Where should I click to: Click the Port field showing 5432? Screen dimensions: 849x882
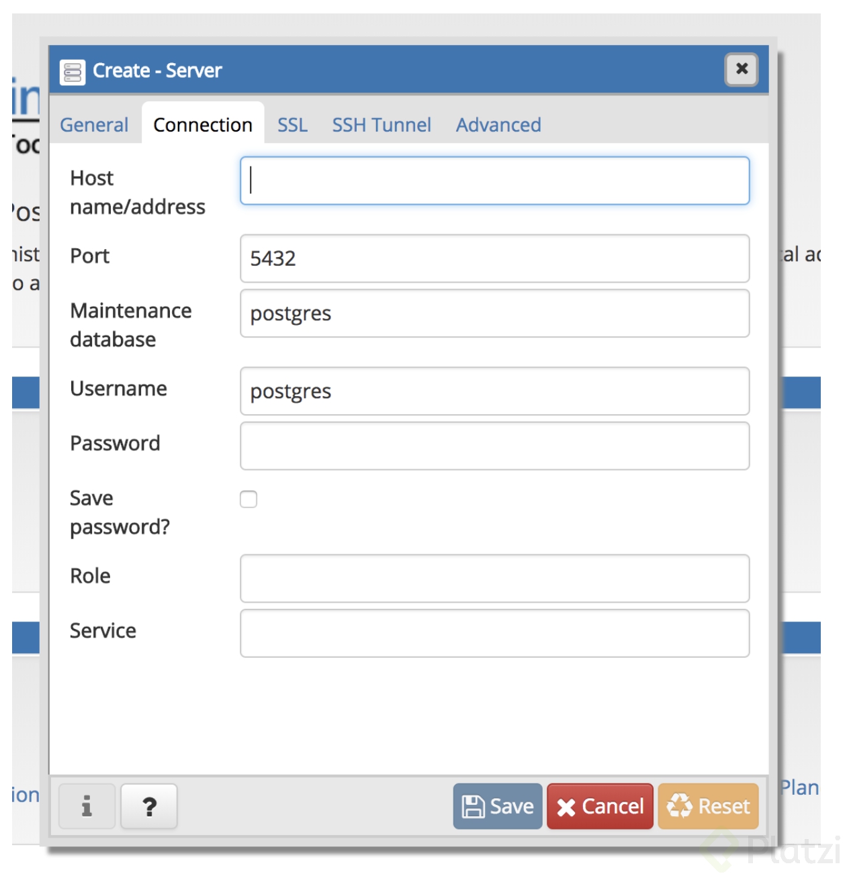pyautogui.click(x=495, y=258)
